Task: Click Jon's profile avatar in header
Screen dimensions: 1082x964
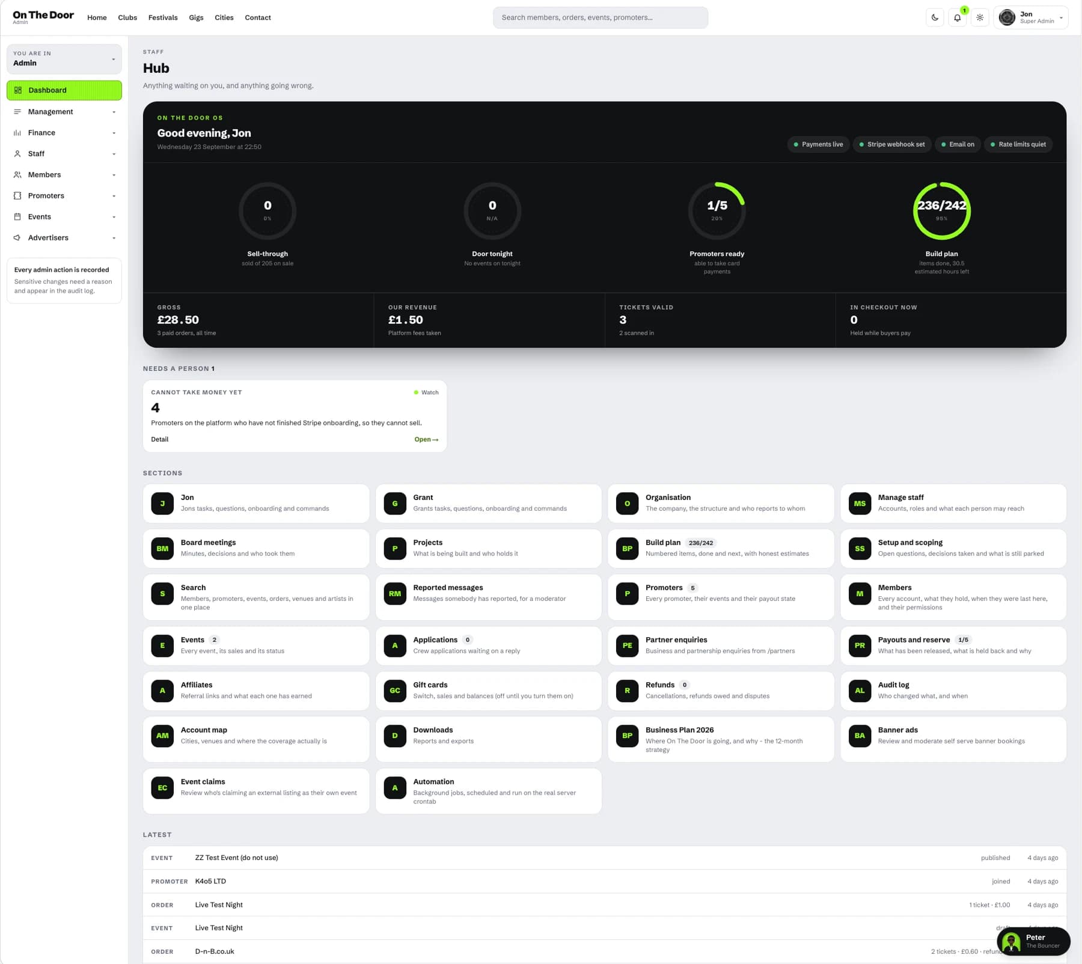Action: tap(1007, 17)
